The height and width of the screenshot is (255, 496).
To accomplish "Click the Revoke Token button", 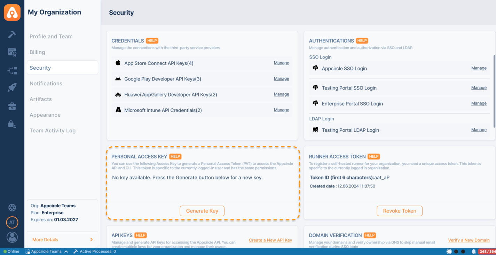I will (x=399, y=211).
